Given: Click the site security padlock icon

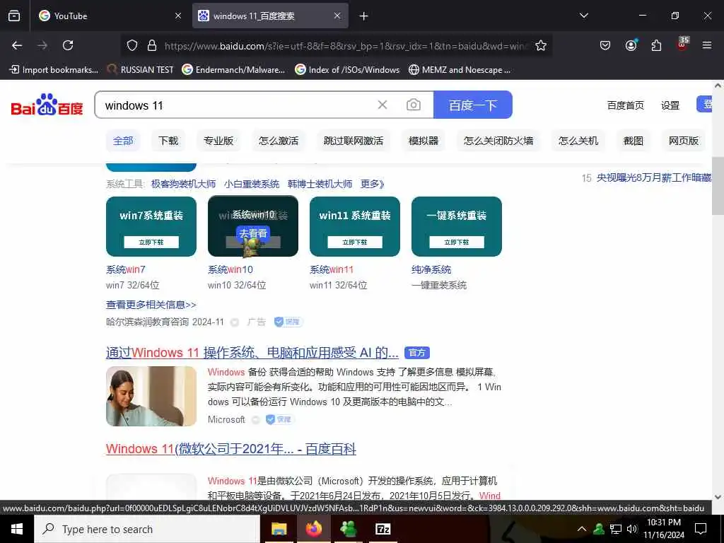Looking at the screenshot, I should 152,45.
